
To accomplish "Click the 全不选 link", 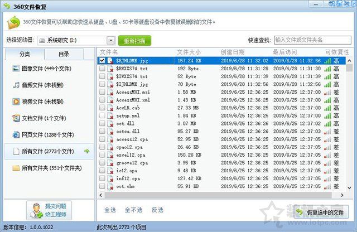I will (x=134, y=210).
